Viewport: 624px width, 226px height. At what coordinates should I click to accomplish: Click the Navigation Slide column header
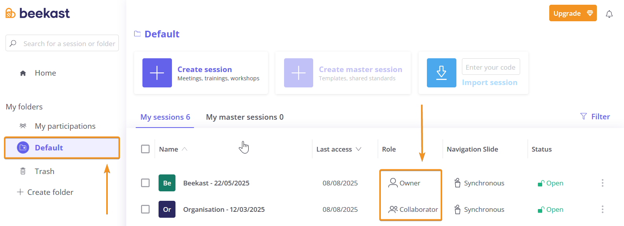pos(472,149)
